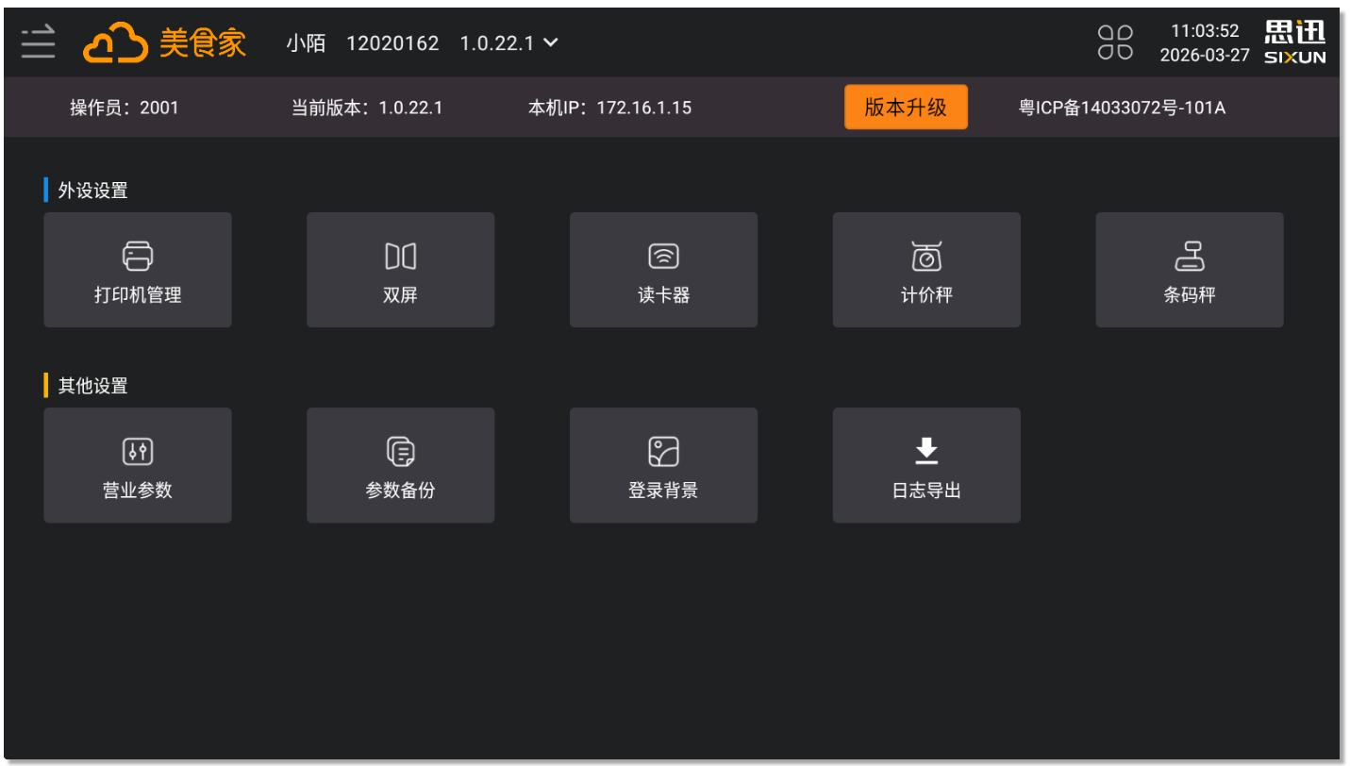Expand the version 1.0.22.1 dropdown chevron
This screenshot has height=766, width=1350.
click(x=551, y=42)
